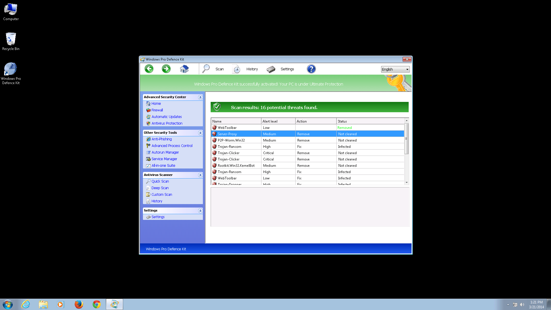
Task: Open the home house icon
Action: (184, 69)
